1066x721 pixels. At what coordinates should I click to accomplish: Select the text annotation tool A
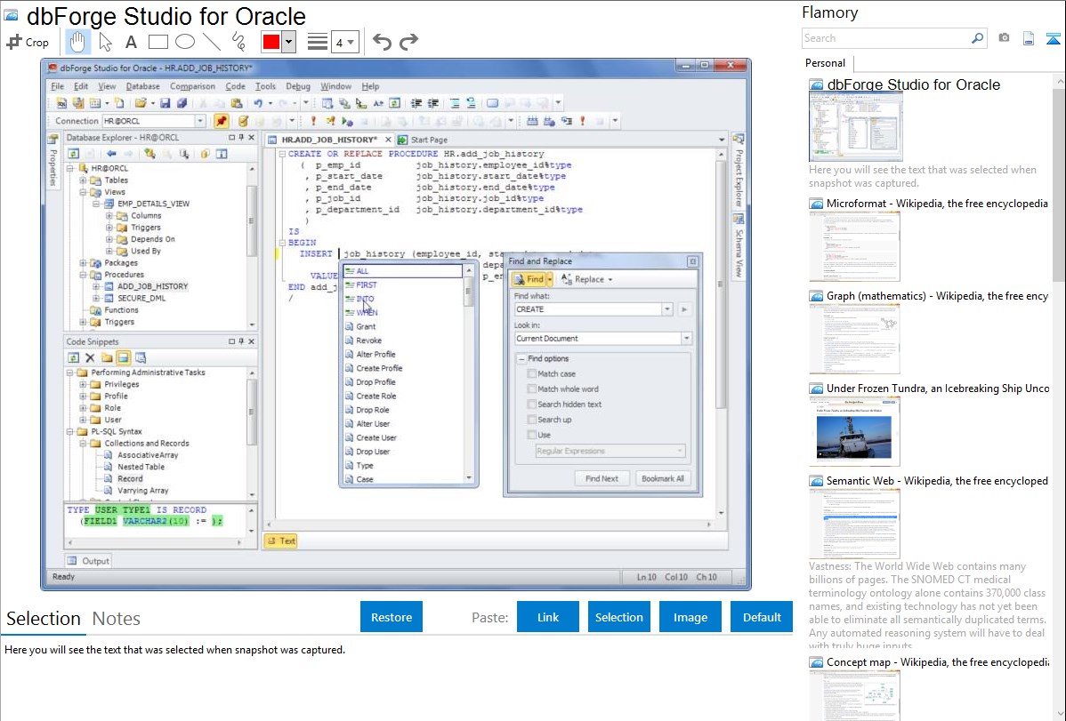pyautogui.click(x=131, y=42)
